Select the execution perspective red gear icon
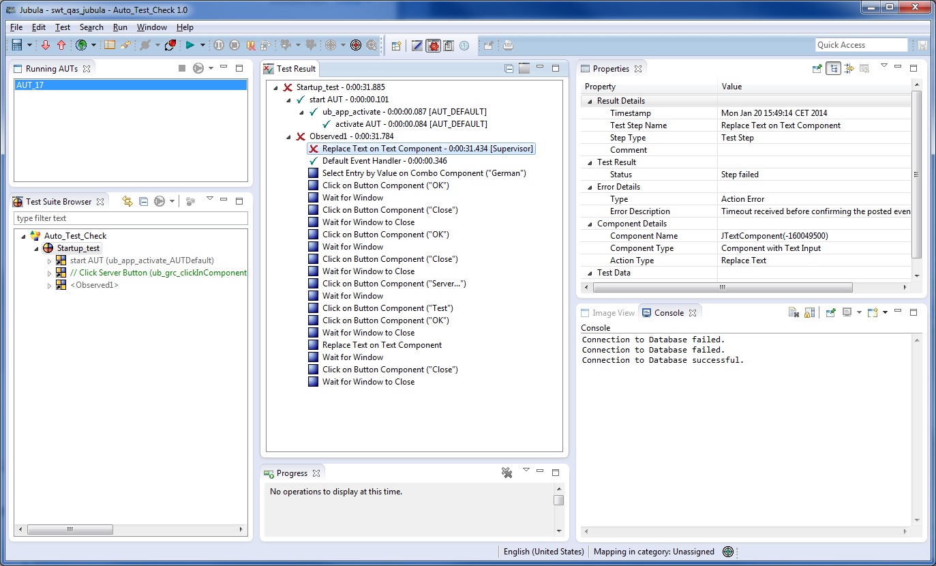 pos(434,46)
